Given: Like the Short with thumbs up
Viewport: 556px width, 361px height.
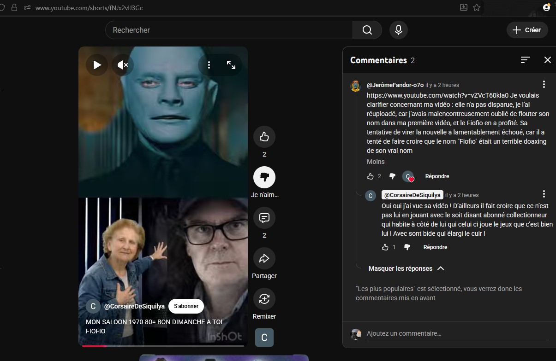Looking at the screenshot, I should coord(264,137).
